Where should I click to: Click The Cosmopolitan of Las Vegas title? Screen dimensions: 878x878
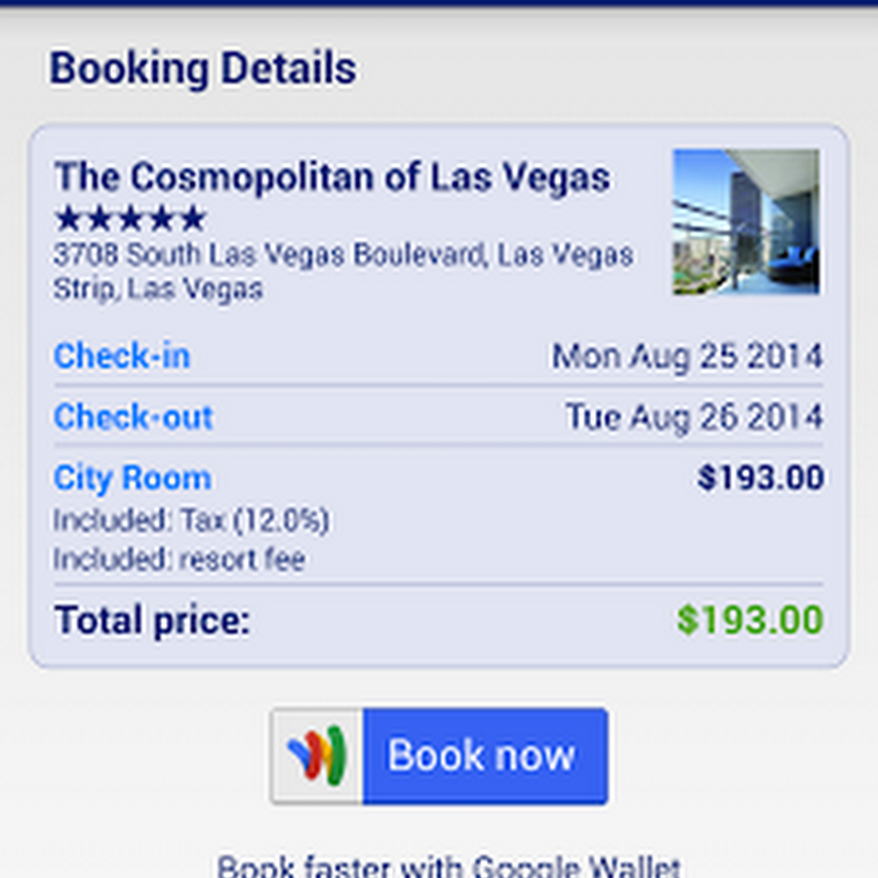point(332,178)
